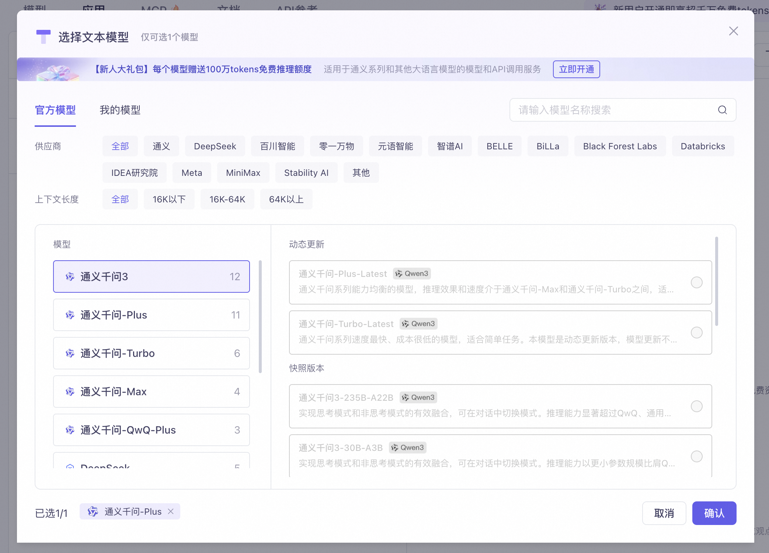Screen dimensions: 769x553
Task: Filter supplier by Meta
Action: (x=192, y=173)
